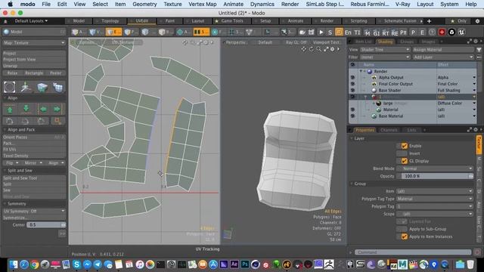The image size is (484, 272).
Task: Click the RT toolbar button
Action: (386, 32)
